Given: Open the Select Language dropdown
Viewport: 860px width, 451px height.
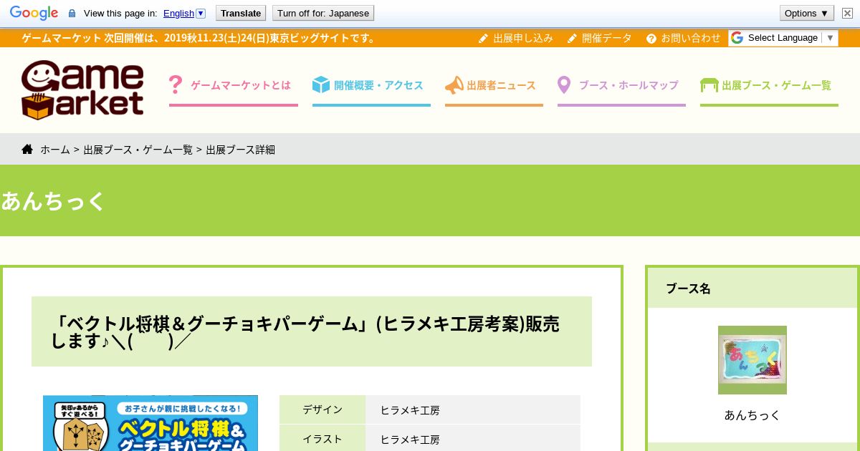Looking at the screenshot, I should click(783, 38).
